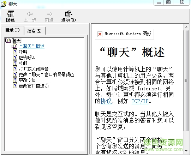
Task: Select the 挂断 topic
Action: click(x=23, y=63)
